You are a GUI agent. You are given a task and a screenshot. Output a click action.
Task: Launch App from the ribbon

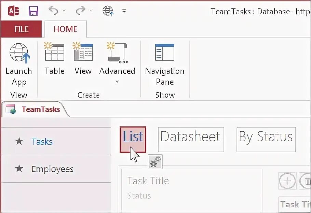(19, 65)
